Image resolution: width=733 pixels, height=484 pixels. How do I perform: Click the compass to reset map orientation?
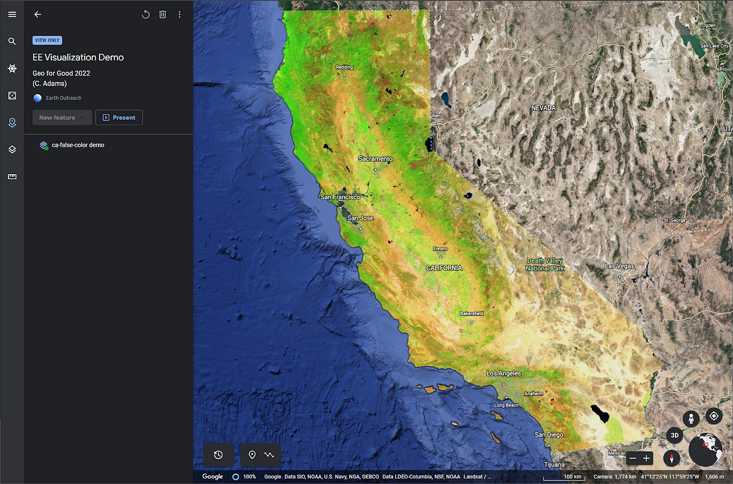click(671, 458)
